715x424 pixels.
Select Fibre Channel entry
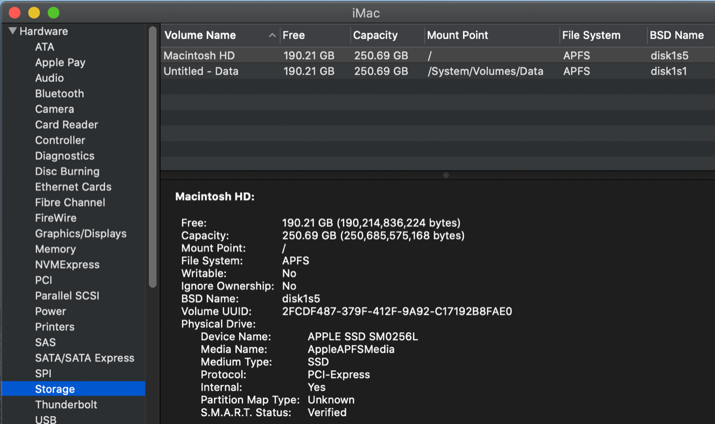click(x=70, y=203)
